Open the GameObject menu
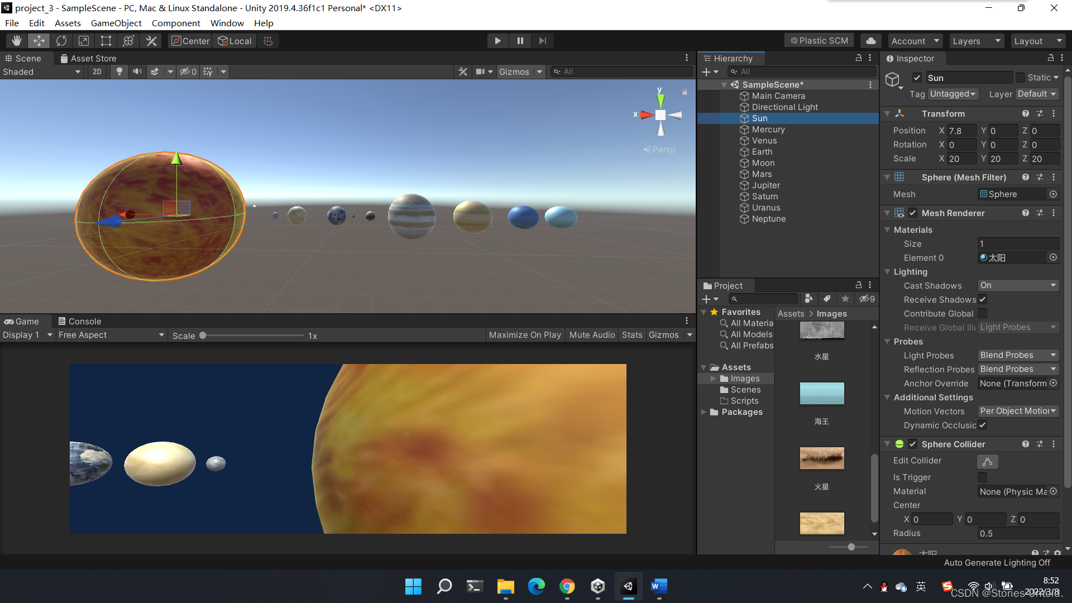Screen dimensions: 1072x603 (x=116, y=23)
